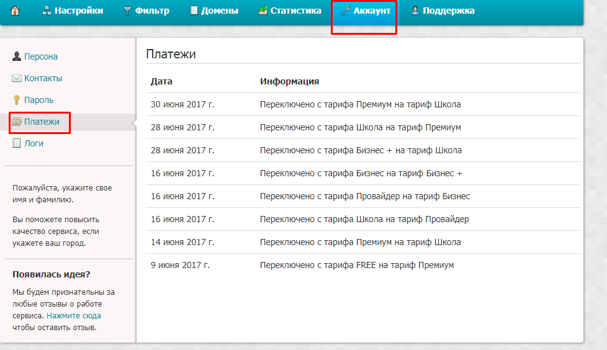The image size is (607, 350).
Task: Click the Платежи card icon
Action: coord(17,122)
